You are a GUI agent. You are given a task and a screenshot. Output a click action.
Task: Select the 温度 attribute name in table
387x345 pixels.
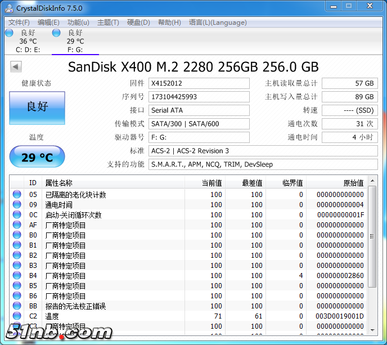click(52, 316)
